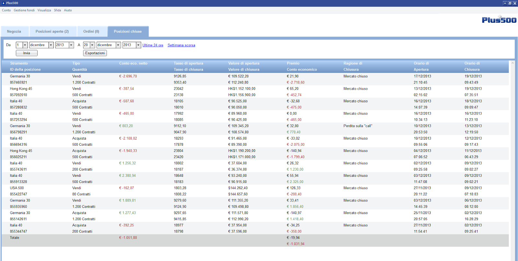Screen dimensions: 518x261
Task: Click the Tipo column header
Action: tap(76, 63)
